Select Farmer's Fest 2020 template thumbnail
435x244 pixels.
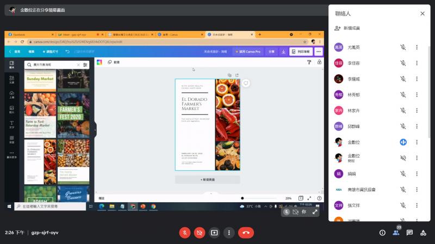tap(73, 115)
